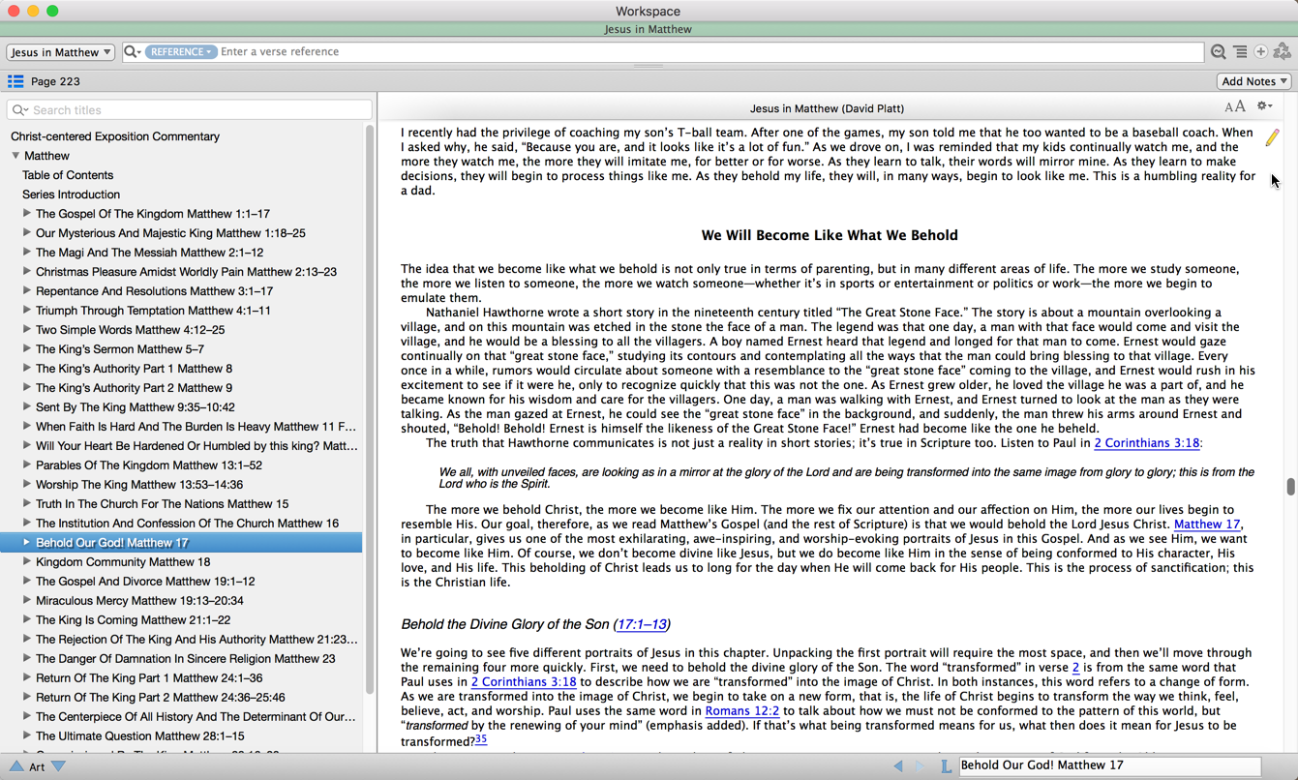Toggle the table of contents list icon
Image resolution: width=1298 pixels, height=780 pixels.
click(x=15, y=81)
